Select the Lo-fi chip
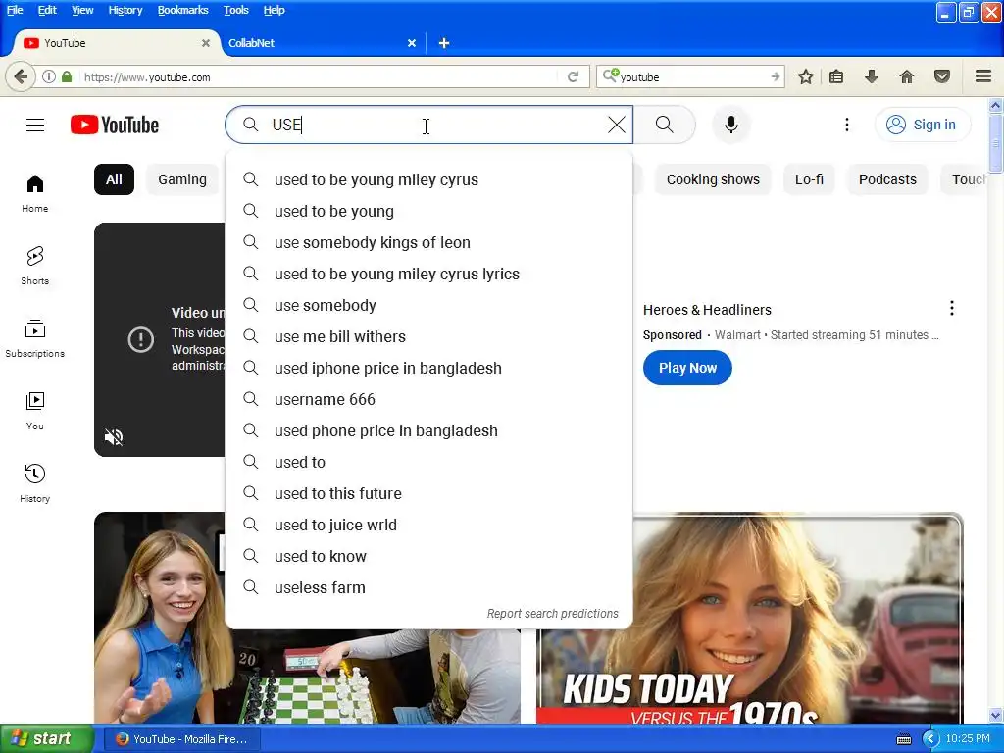This screenshot has width=1004, height=753. [x=809, y=179]
